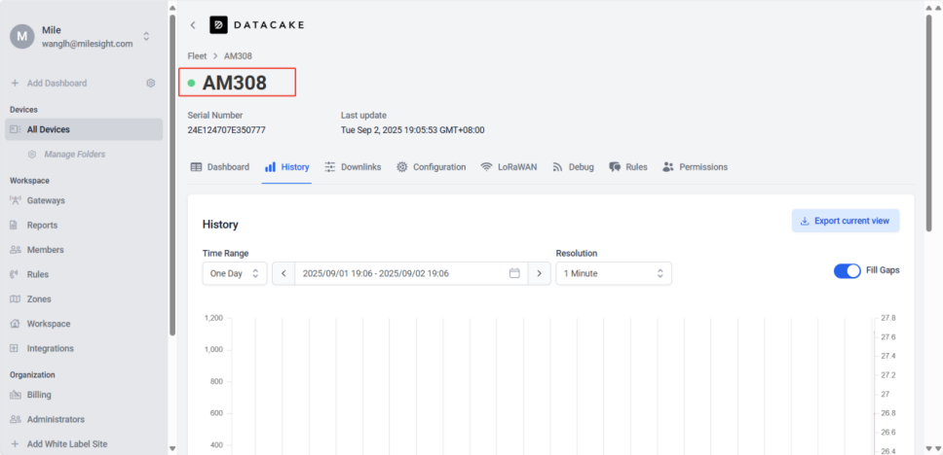The image size is (943, 455).
Task: Go to previous time range with left chevron
Action: click(283, 273)
